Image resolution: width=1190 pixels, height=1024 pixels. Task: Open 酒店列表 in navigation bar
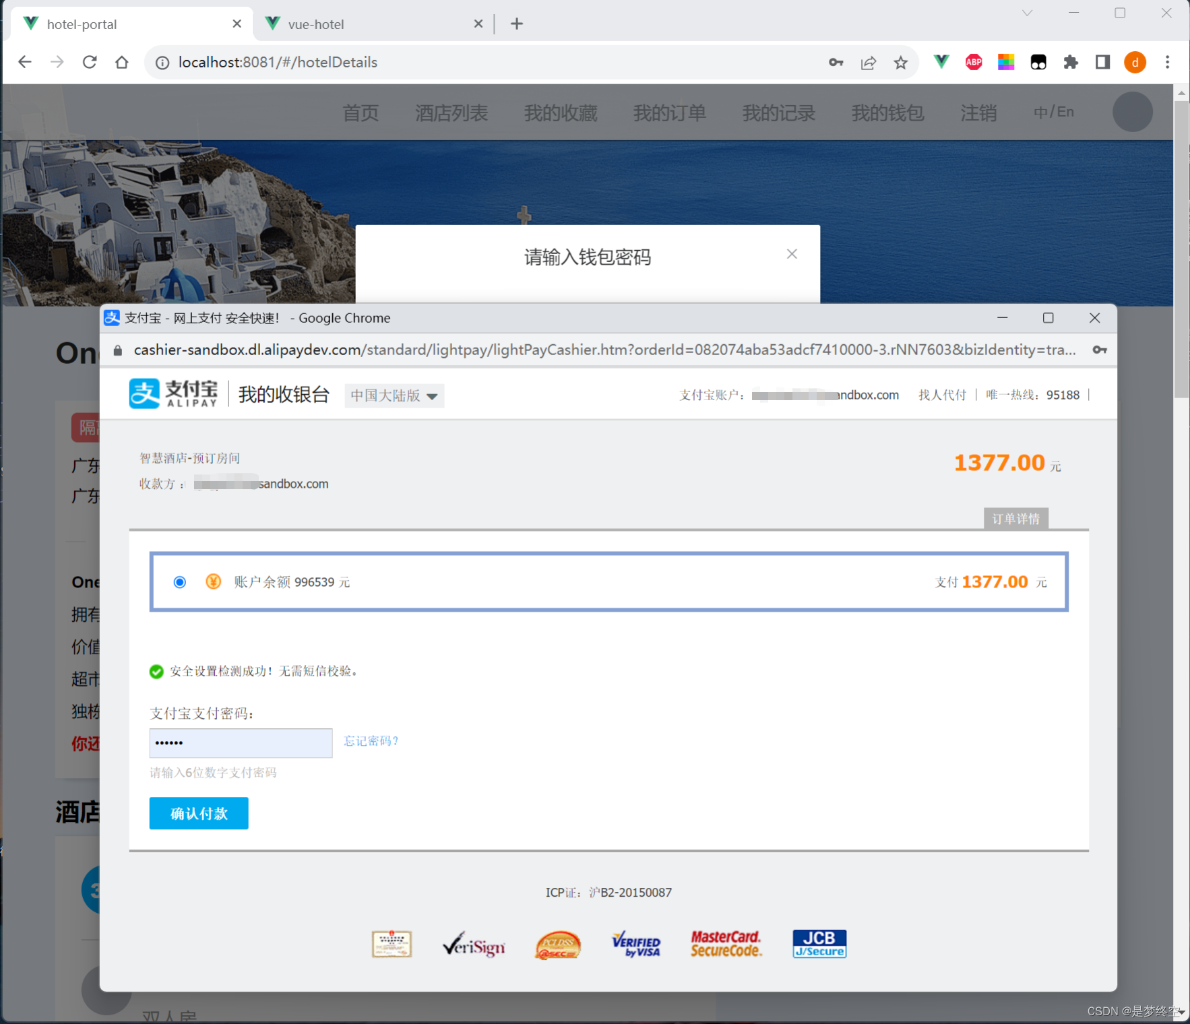click(x=451, y=113)
